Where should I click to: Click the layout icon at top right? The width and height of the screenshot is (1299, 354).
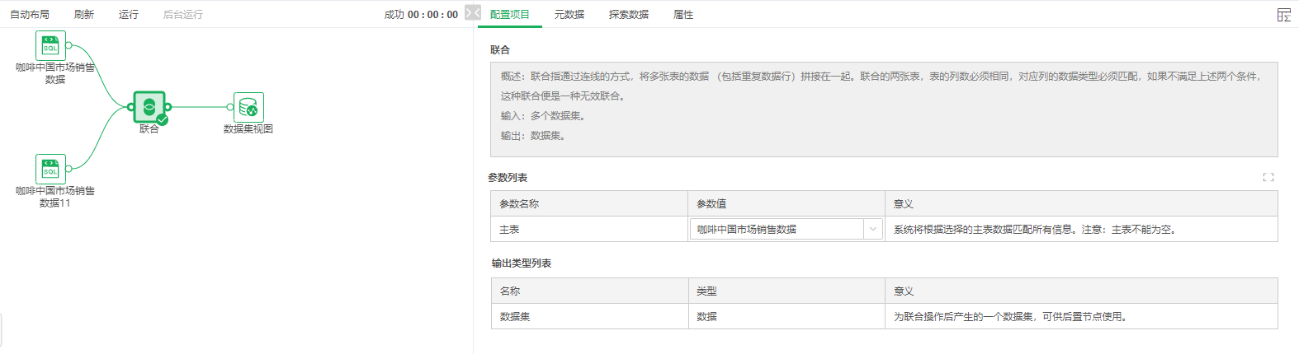(1283, 15)
